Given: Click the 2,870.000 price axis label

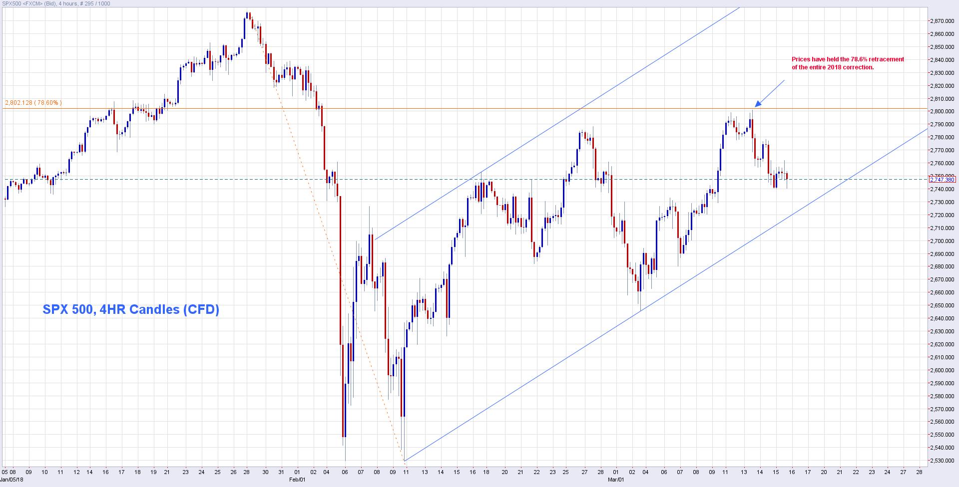Looking at the screenshot, I should tap(942, 21).
